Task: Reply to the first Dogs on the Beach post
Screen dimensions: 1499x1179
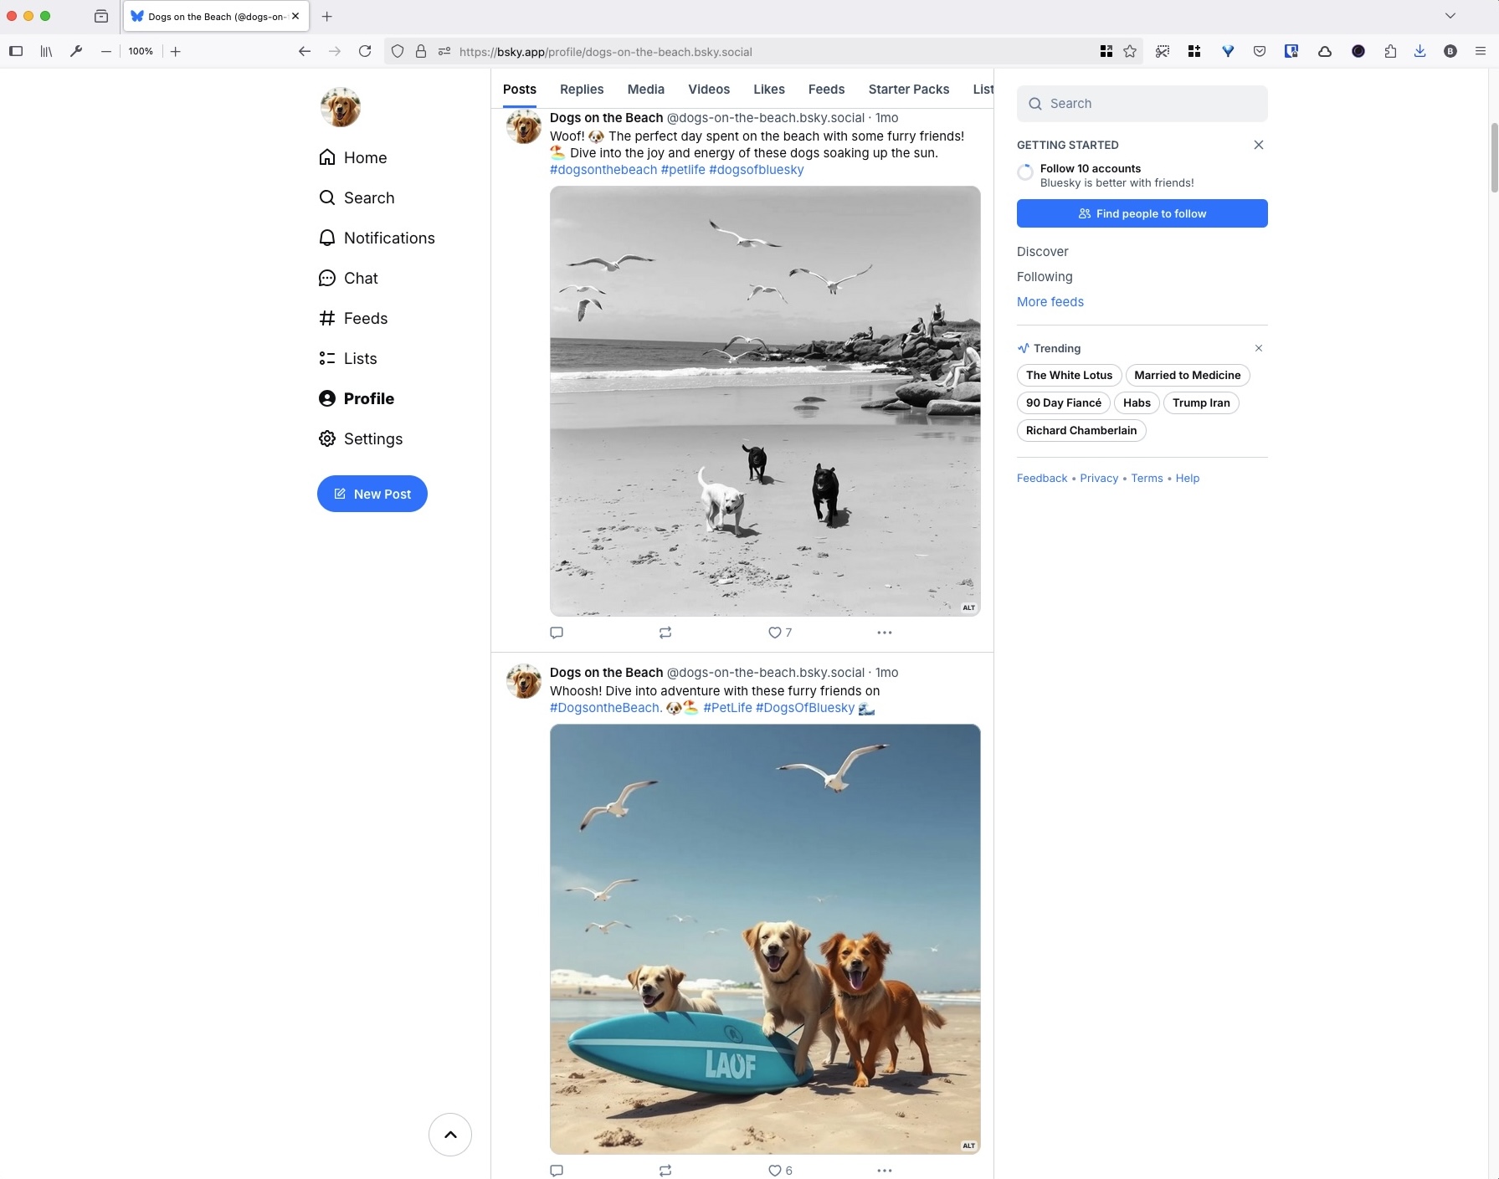Action: point(557,633)
